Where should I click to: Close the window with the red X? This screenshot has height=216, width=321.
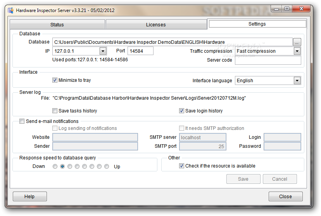[301, 9]
